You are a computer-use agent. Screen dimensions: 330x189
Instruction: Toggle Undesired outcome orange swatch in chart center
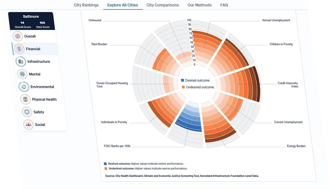click(183, 87)
